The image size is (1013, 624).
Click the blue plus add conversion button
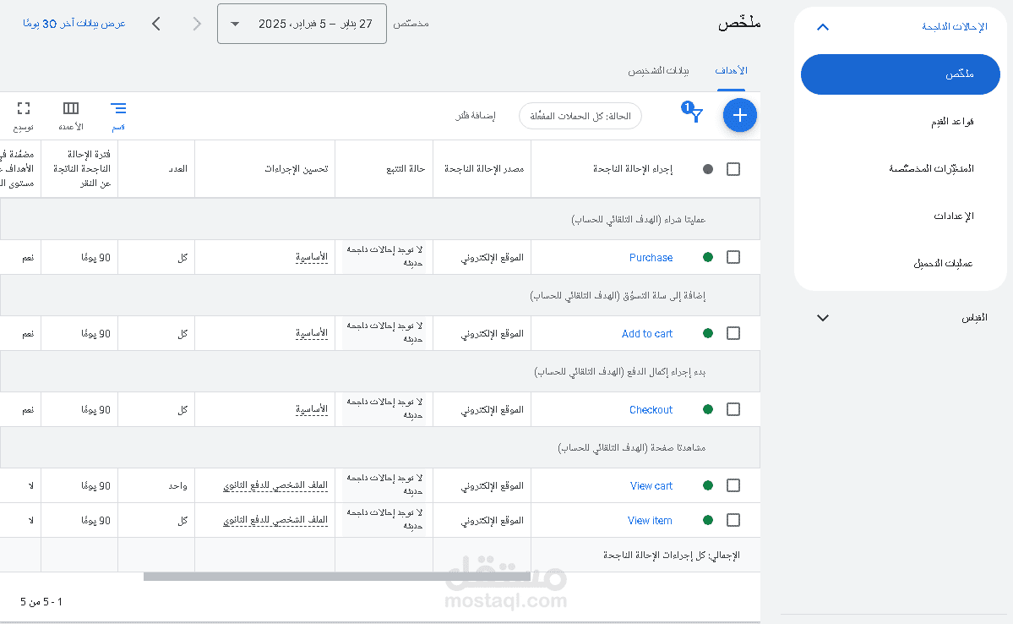point(739,116)
